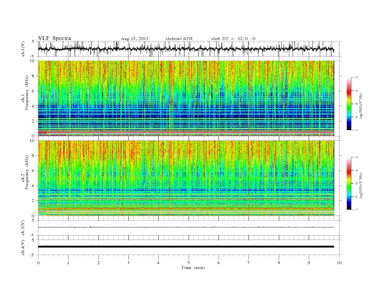Click the '6' kHz tick on ch.1 frequency axis

(33, 91)
